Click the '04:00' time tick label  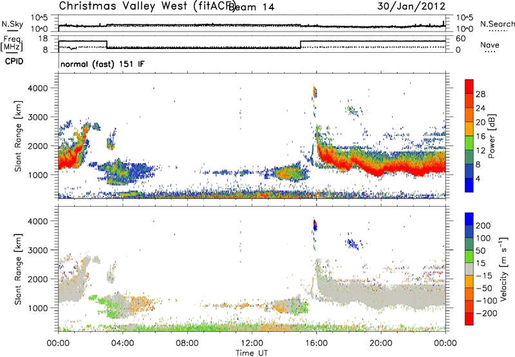pyautogui.click(x=122, y=343)
